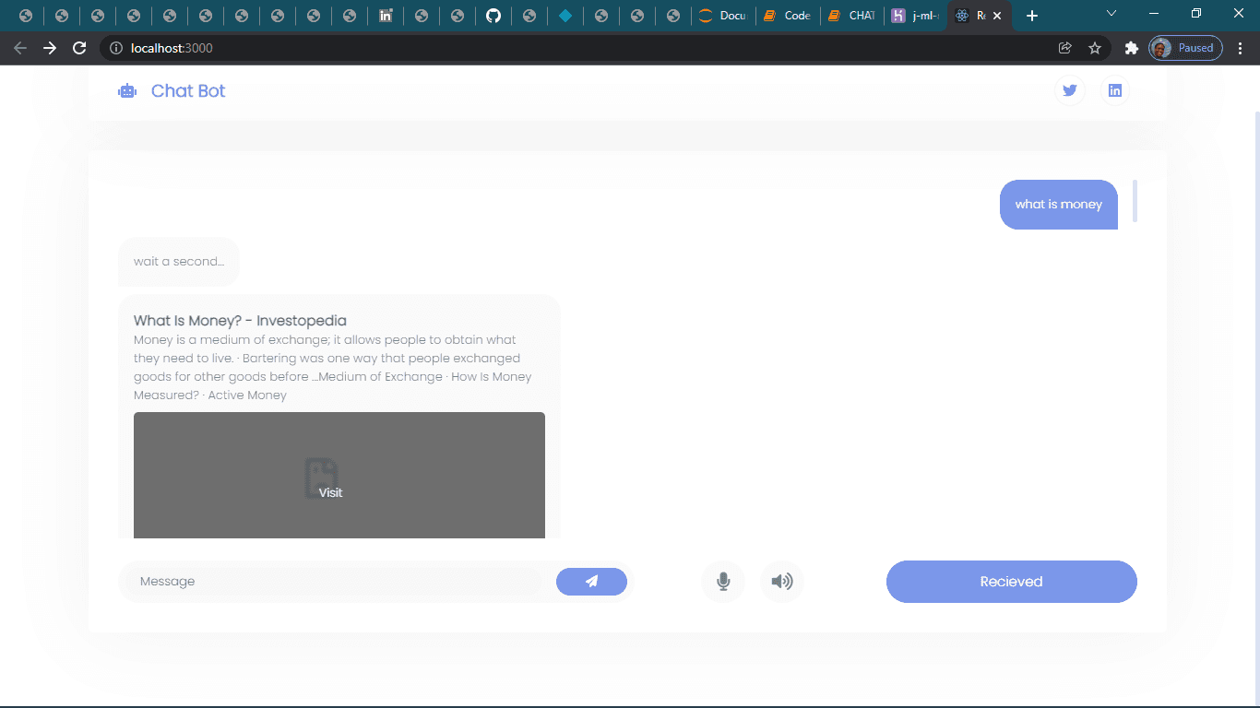Click the browser reload icon

[79, 48]
